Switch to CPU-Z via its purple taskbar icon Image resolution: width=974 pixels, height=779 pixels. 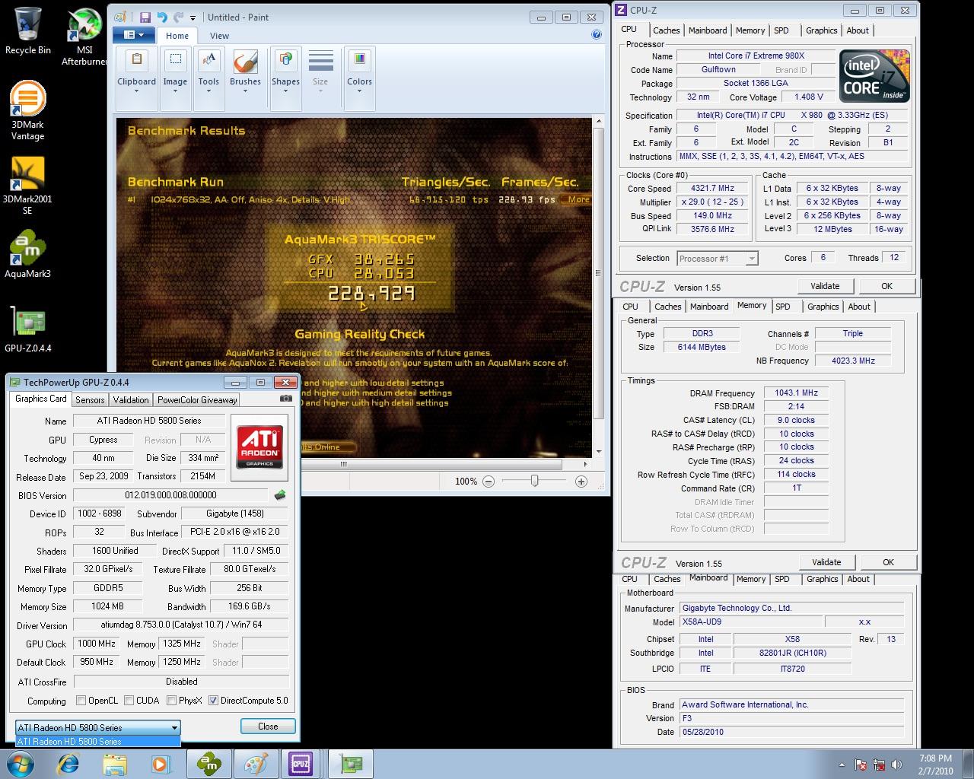(301, 764)
